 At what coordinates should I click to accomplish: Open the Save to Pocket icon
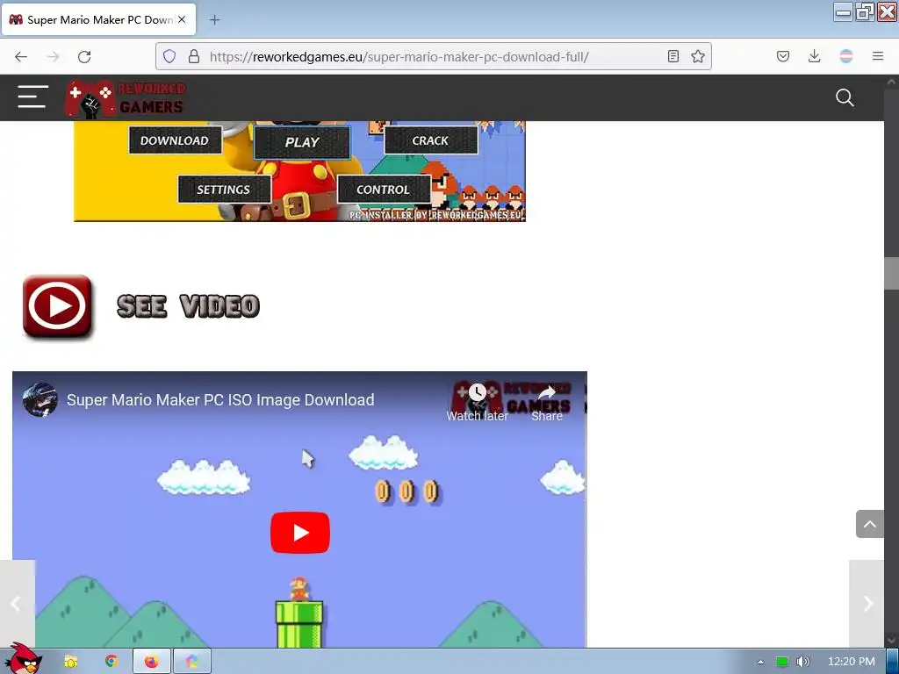(782, 56)
